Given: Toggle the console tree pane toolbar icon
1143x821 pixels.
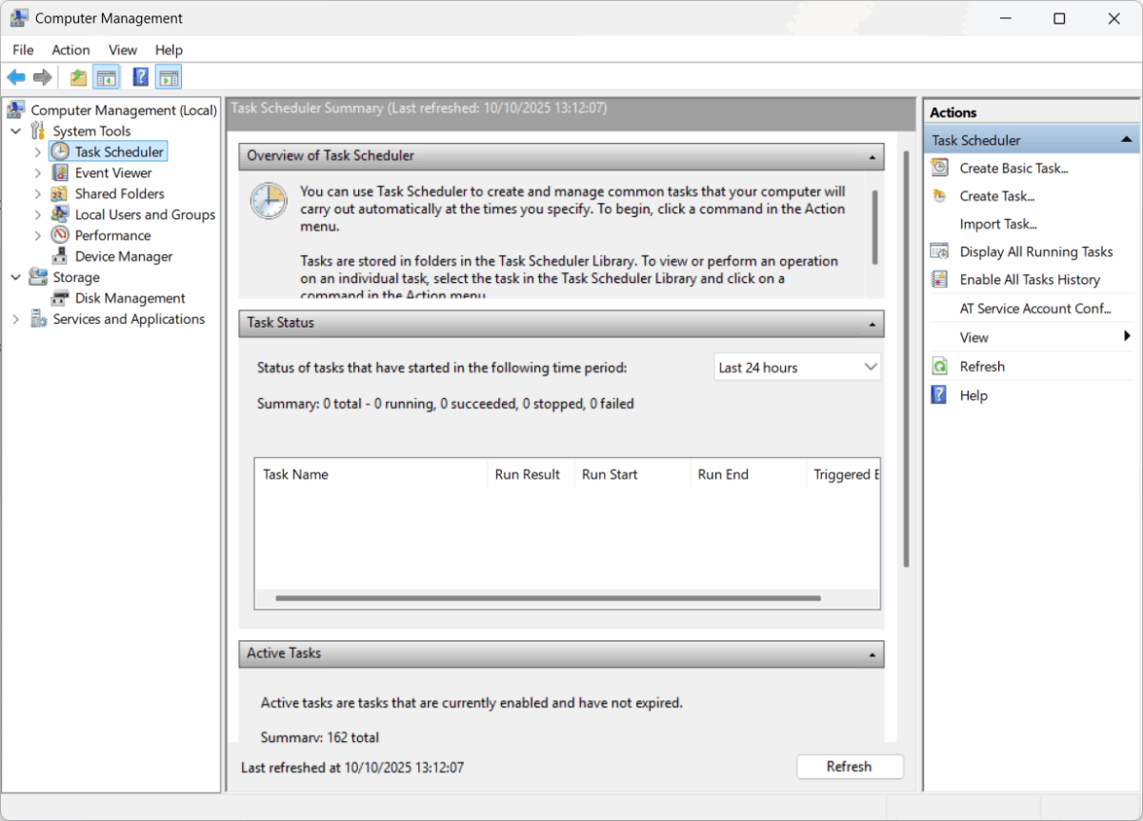Looking at the screenshot, I should click(107, 76).
